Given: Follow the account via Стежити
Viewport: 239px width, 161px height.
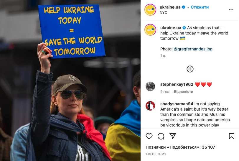Looking at the screenshot, I should [200, 7].
